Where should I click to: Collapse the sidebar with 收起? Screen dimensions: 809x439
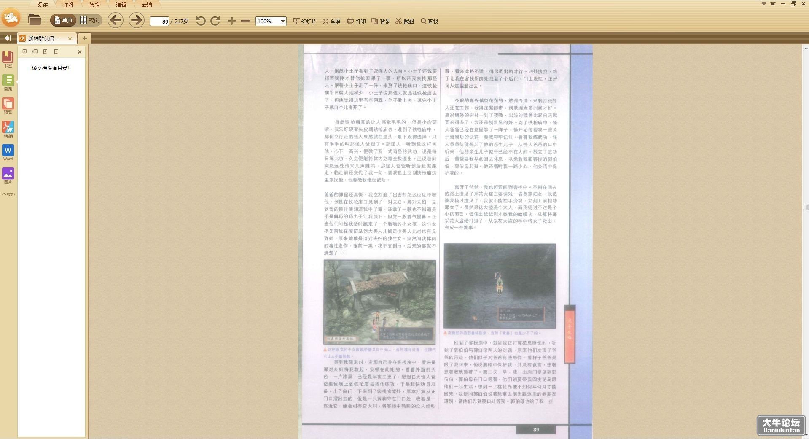point(8,194)
